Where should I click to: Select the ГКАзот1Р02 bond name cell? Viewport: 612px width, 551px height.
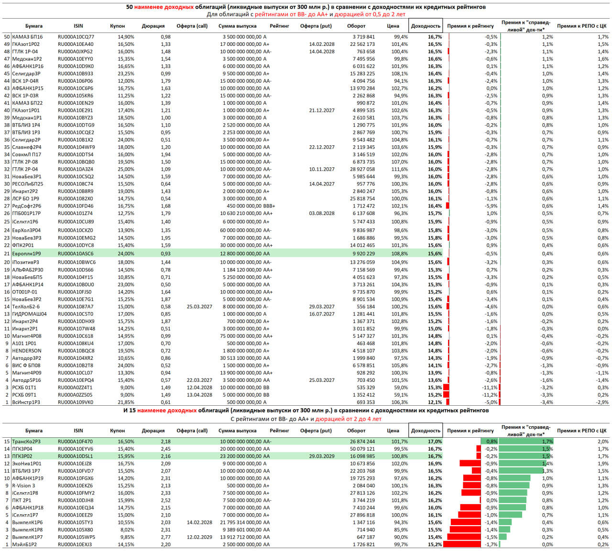[26, 44]
